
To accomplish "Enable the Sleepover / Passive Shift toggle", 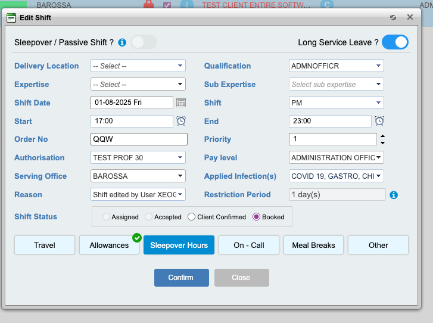I will coord(144,42).
